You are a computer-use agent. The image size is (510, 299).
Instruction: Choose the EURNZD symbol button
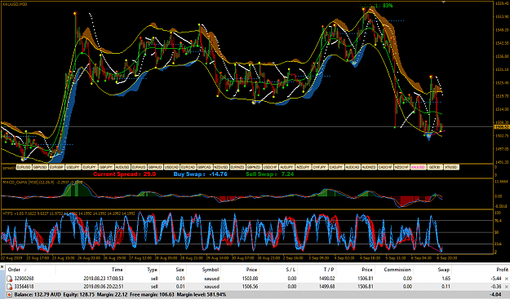(x=237, y=167)
